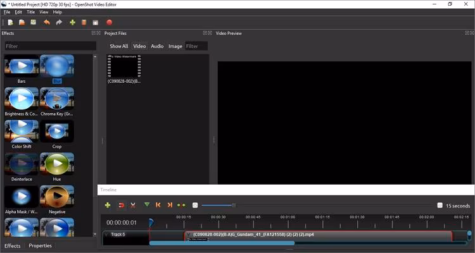Click the 00:00:00:01 timecode display

click(x=122, y=223)
